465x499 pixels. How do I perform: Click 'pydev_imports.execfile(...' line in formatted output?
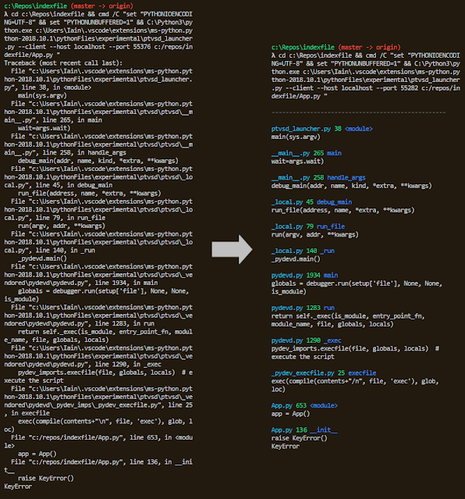pyautogui.click(x=355, y=353)
